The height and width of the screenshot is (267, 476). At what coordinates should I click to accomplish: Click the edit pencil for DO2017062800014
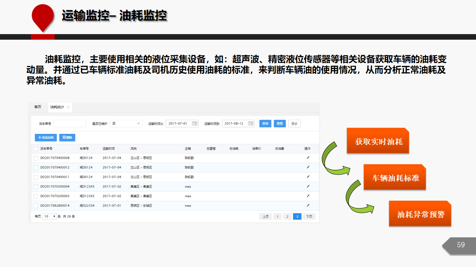coord(308,205)
